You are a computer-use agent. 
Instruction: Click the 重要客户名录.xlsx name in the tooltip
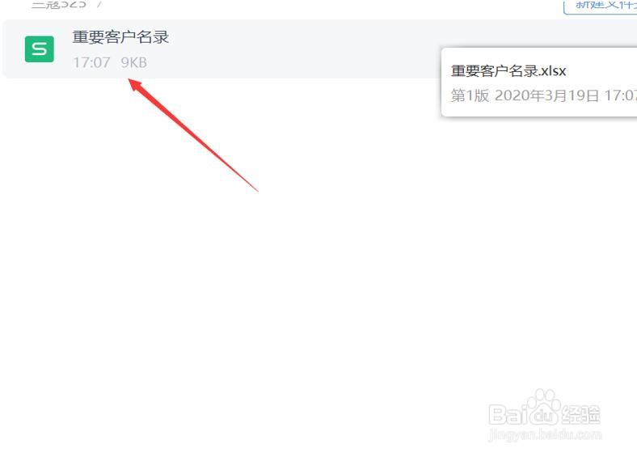point(508,71)
